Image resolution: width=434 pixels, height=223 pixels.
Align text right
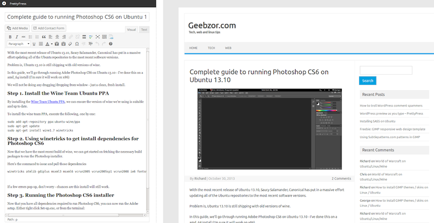64,37
